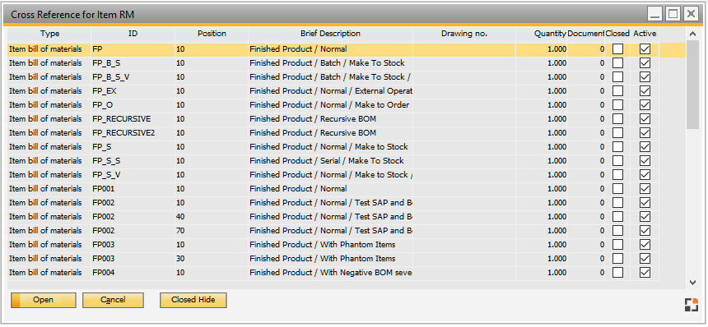Click the Closed Hide button
Viewport: 708px width, 327px height.
(x=193, y=300)
